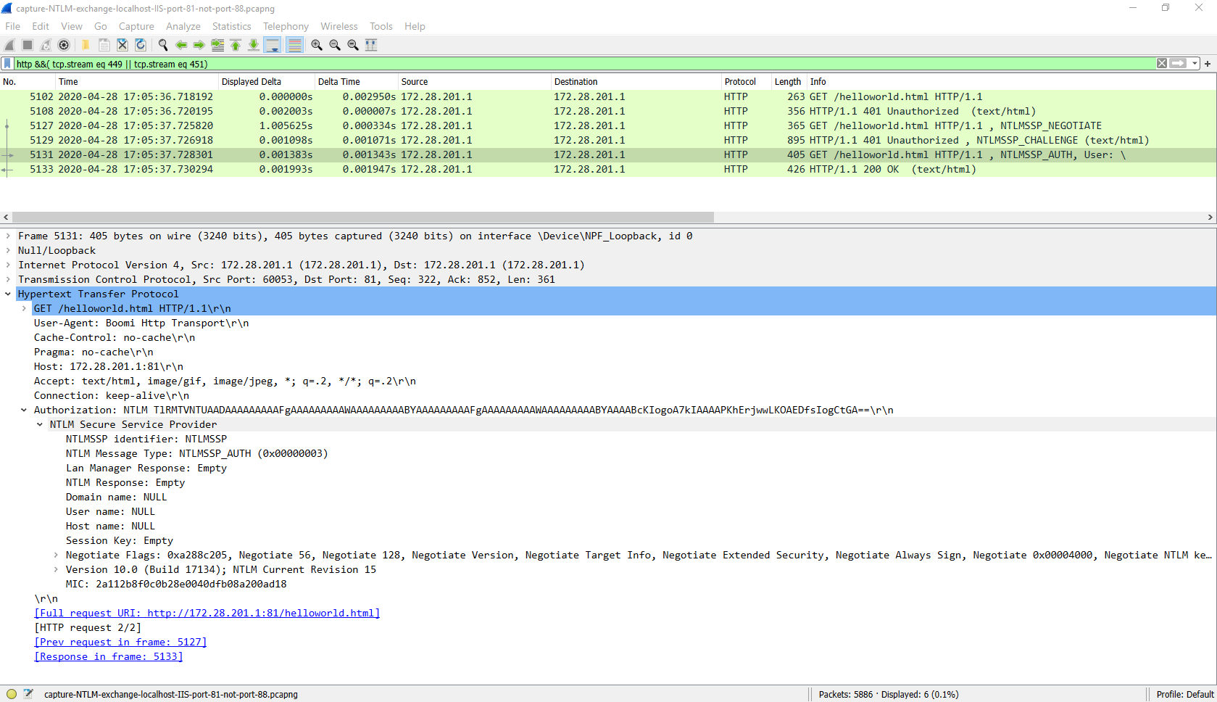The width and height of the screenshot is (1217, 702).
Task: Start a new packet capture
Action: [x=9, y=45]
